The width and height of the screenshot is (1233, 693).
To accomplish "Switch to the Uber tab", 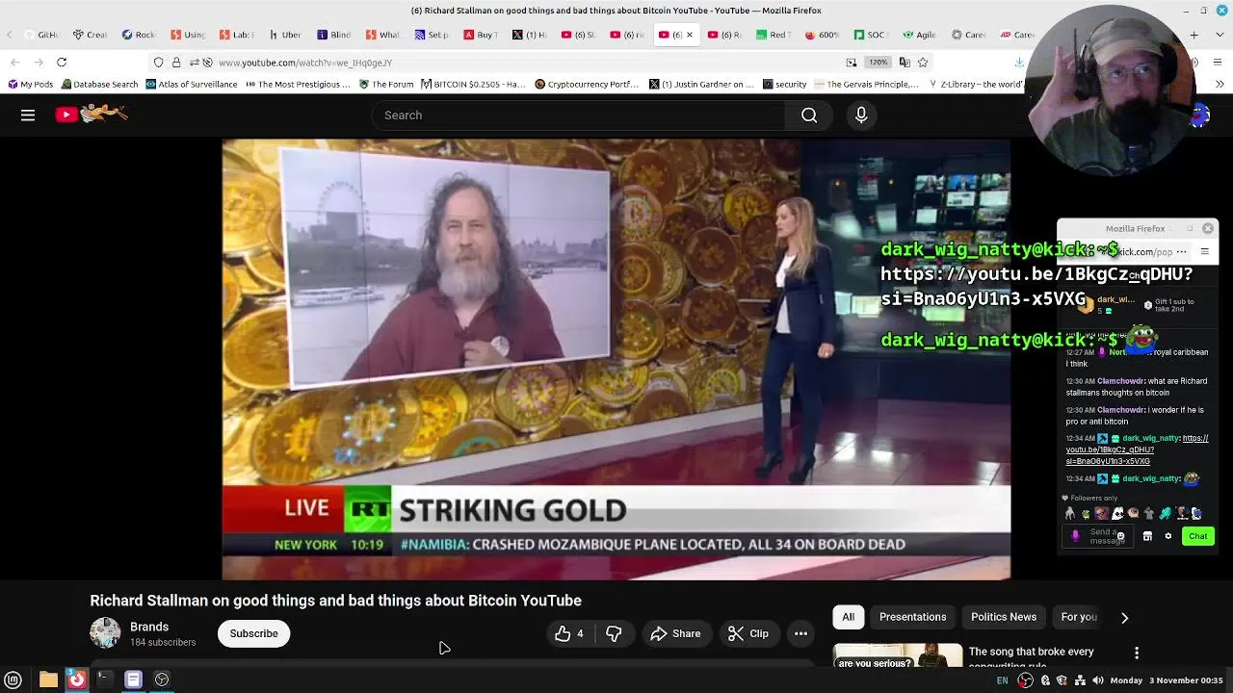I will point(284,35).
